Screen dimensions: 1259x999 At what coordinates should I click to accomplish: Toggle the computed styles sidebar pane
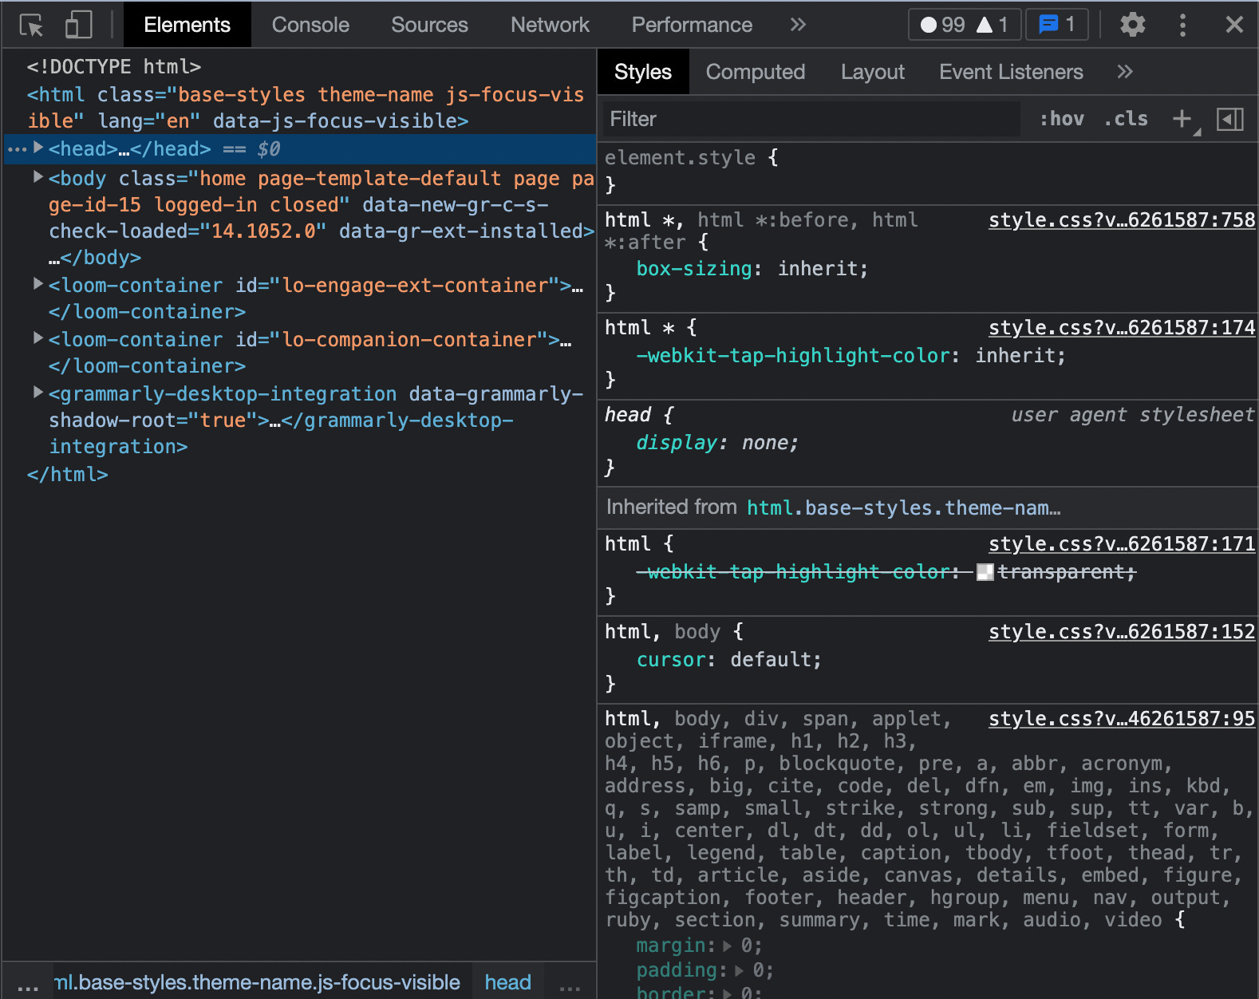1229,120
